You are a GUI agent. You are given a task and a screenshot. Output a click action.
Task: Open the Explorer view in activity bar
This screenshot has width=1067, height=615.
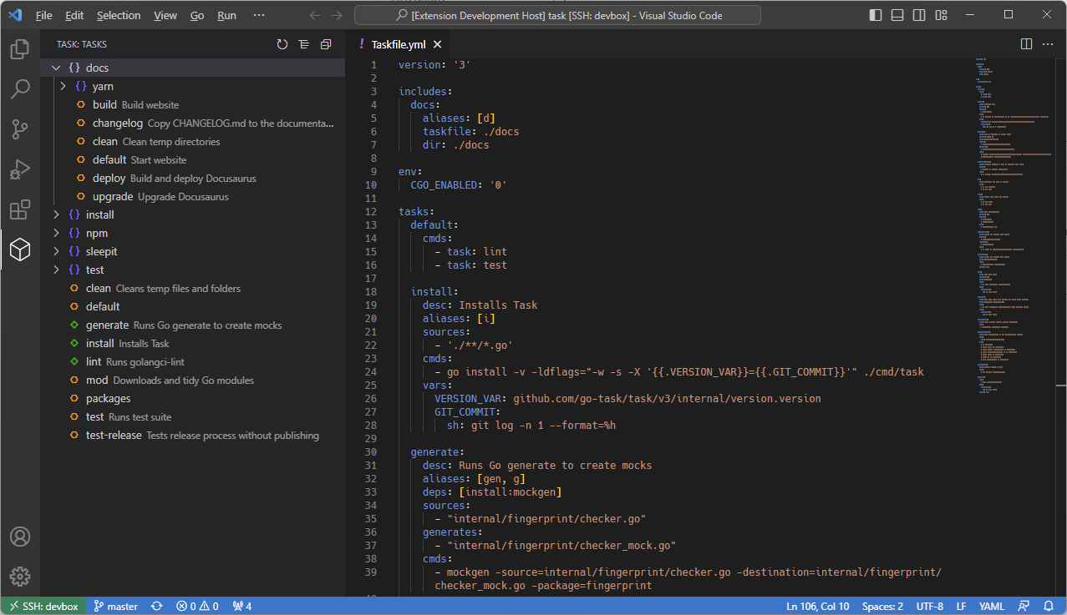coord(20,49)
